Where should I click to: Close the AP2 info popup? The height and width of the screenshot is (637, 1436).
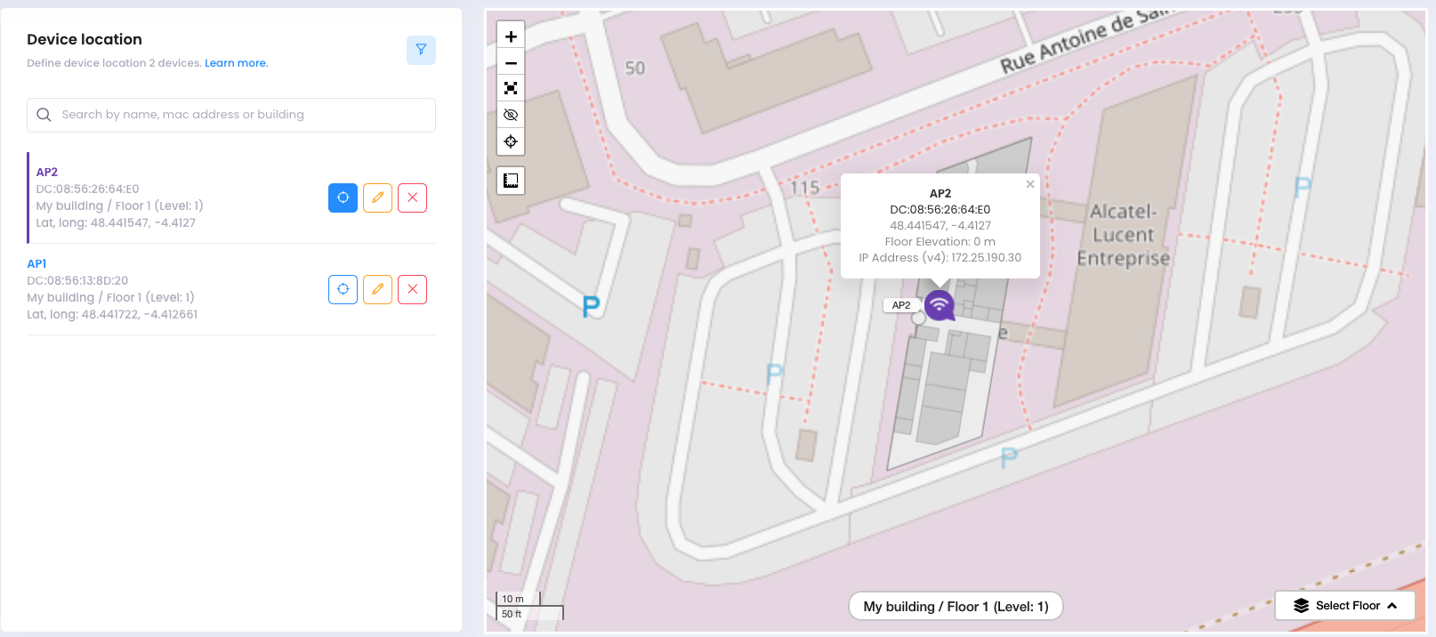click(1029, 184)
